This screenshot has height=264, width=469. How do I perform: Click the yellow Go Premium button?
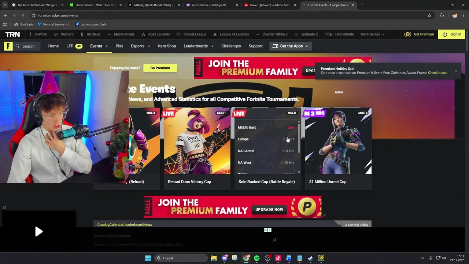coord(160,68)
